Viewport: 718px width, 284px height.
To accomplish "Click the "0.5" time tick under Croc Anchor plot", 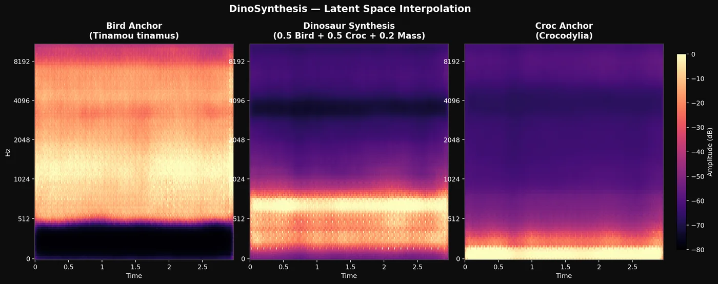I will [x=498, y=267].
